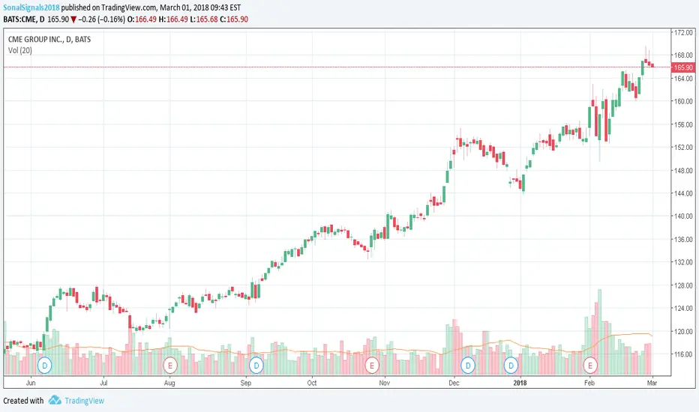Click the Sep label on time axis

246,383
